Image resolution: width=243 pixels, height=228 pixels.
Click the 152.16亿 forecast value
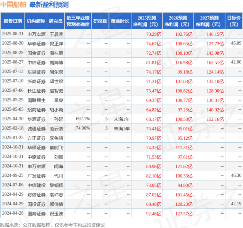point(215,119)
